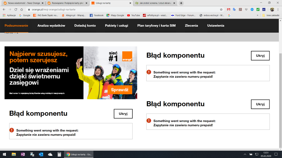282x158 pixels.
Task: Launch File Explorer from the taskbar
Action: tap(14, 154)
